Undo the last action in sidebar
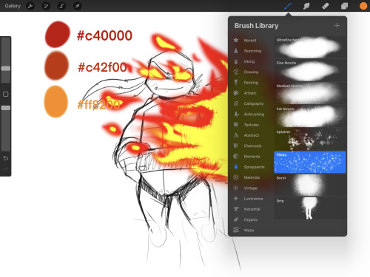This screenshot has width=370, height=277. 6,158
